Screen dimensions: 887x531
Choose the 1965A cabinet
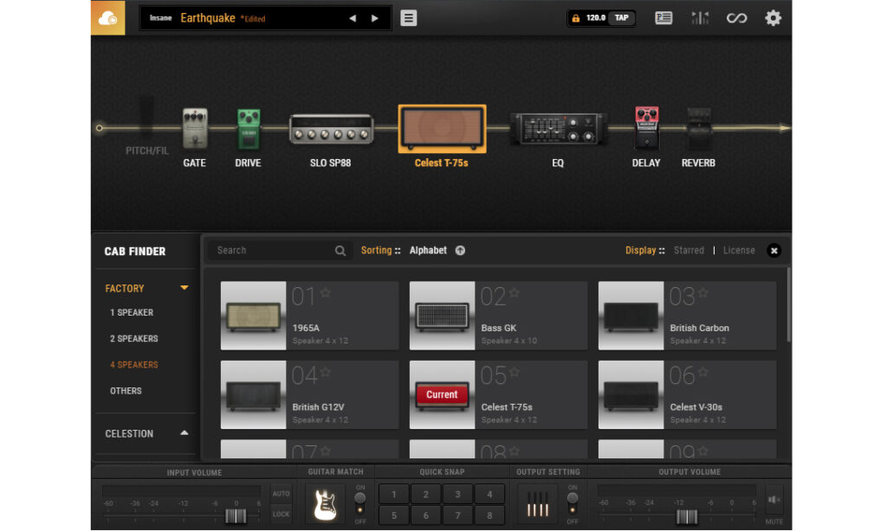click(x=309, y=316)
